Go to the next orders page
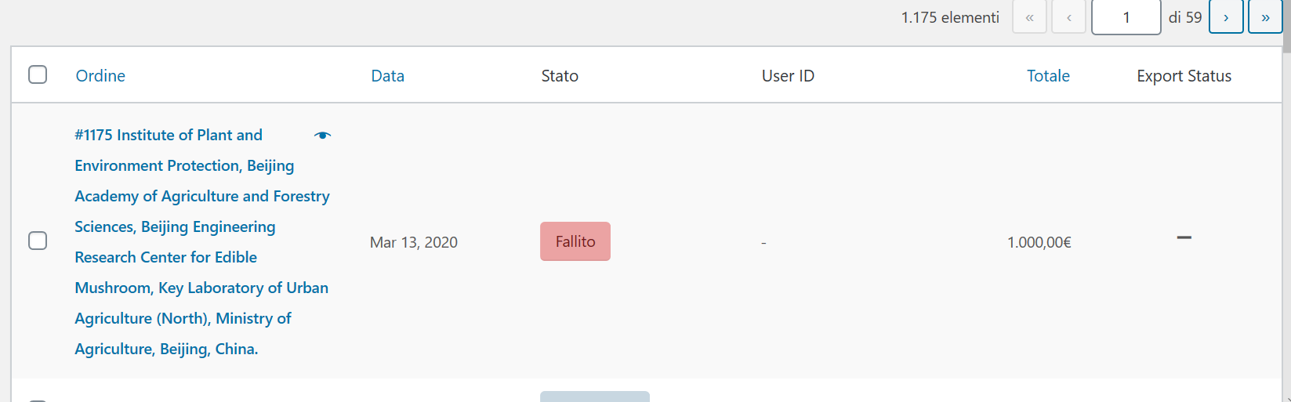Viewport: 1291px width, 402px height. [1226, 17]
